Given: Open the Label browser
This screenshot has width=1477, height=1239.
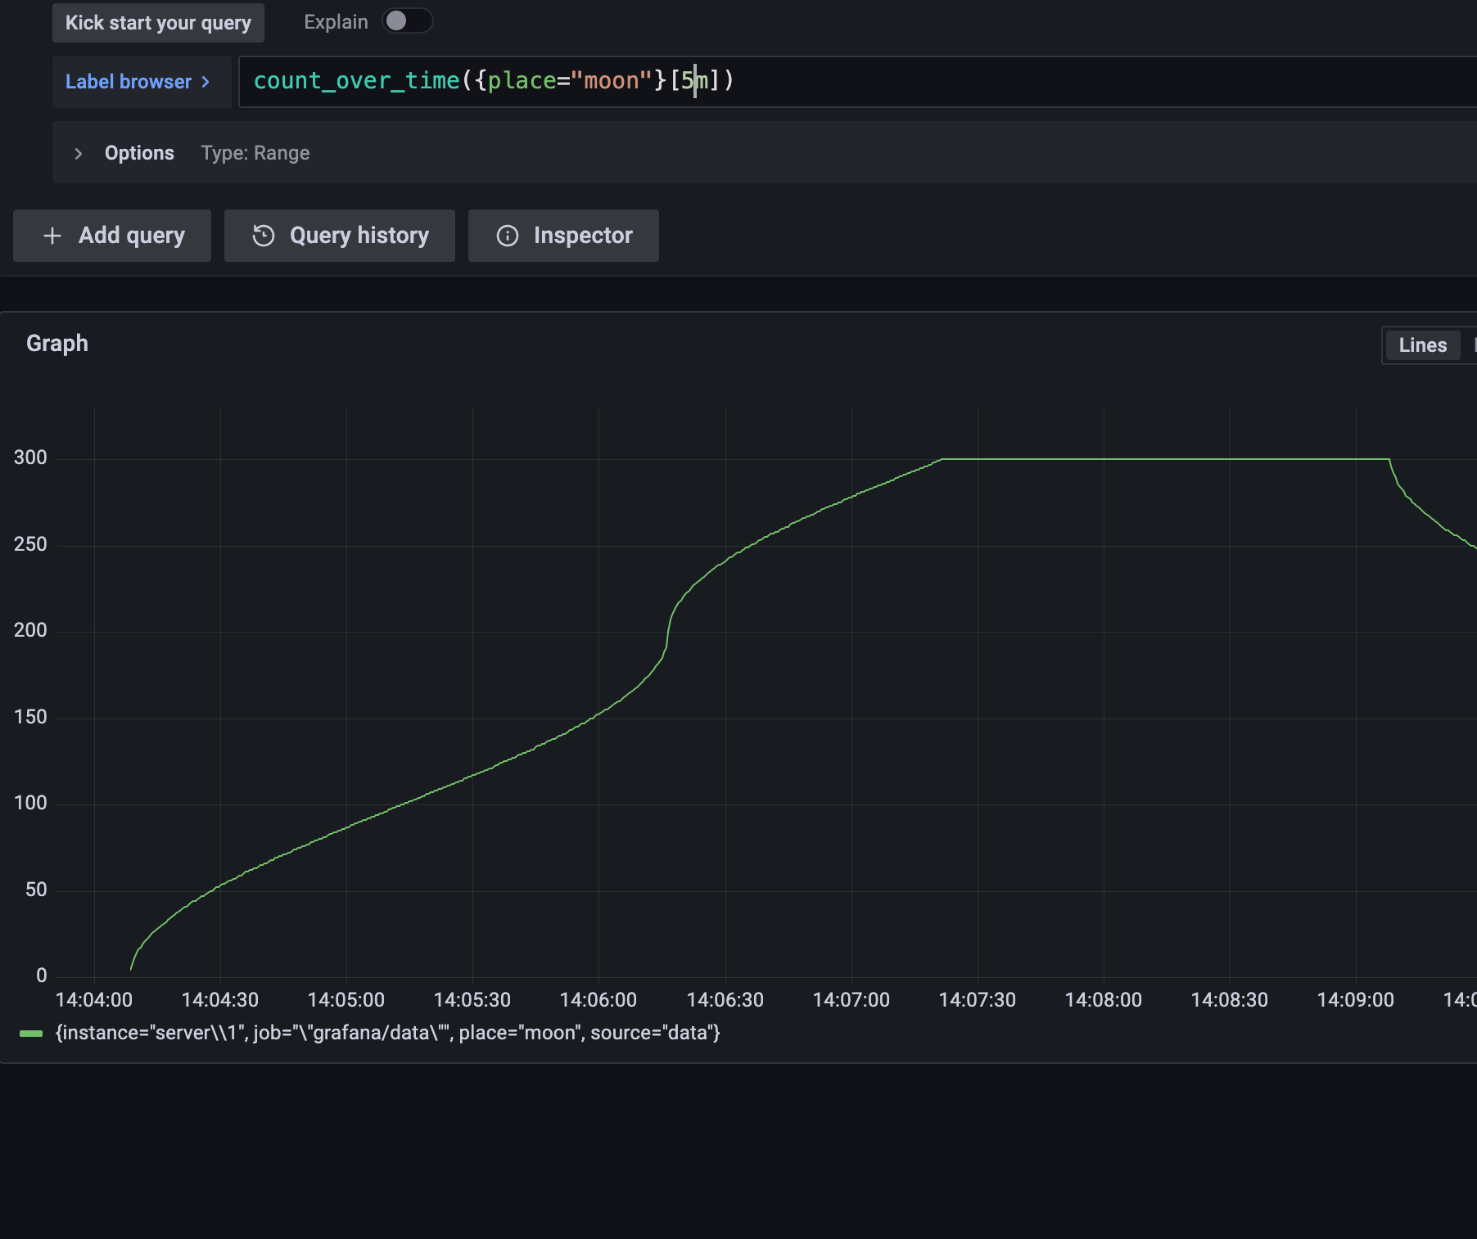Looking at the screenshot, I should coord(129,82).
